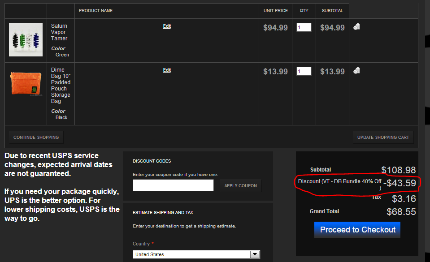Image resolution: width=430 pixels, height=262 pixels.
Task: Click Apply Coupon button
Action: click(241, 185)
